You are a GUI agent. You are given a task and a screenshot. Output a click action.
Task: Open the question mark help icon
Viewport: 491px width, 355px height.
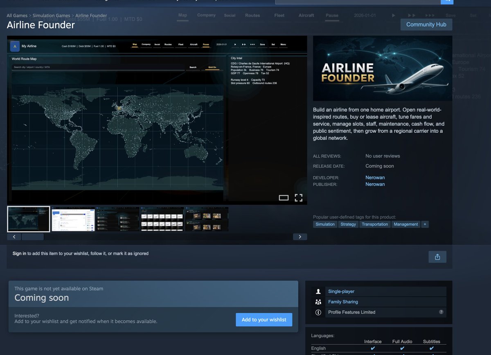pos(441,312)
